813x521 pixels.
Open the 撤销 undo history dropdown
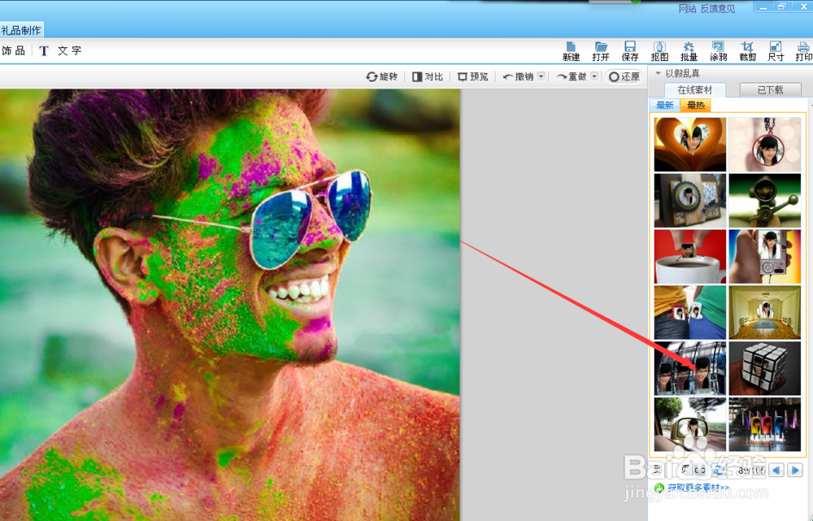click(x=541, y=76)
